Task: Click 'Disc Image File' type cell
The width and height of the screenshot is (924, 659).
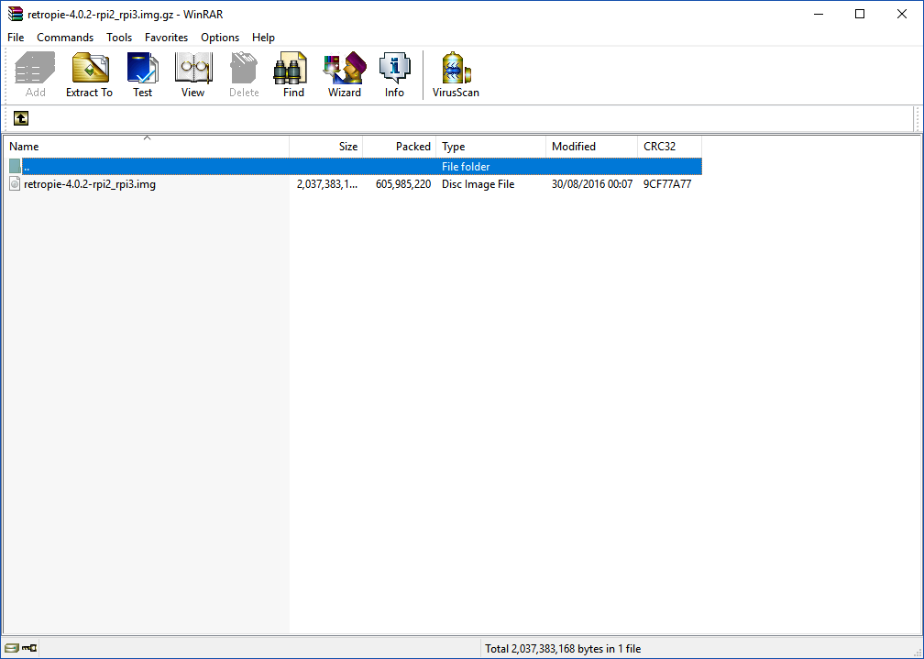Action: pyautogui.click(x=478, y=184)
